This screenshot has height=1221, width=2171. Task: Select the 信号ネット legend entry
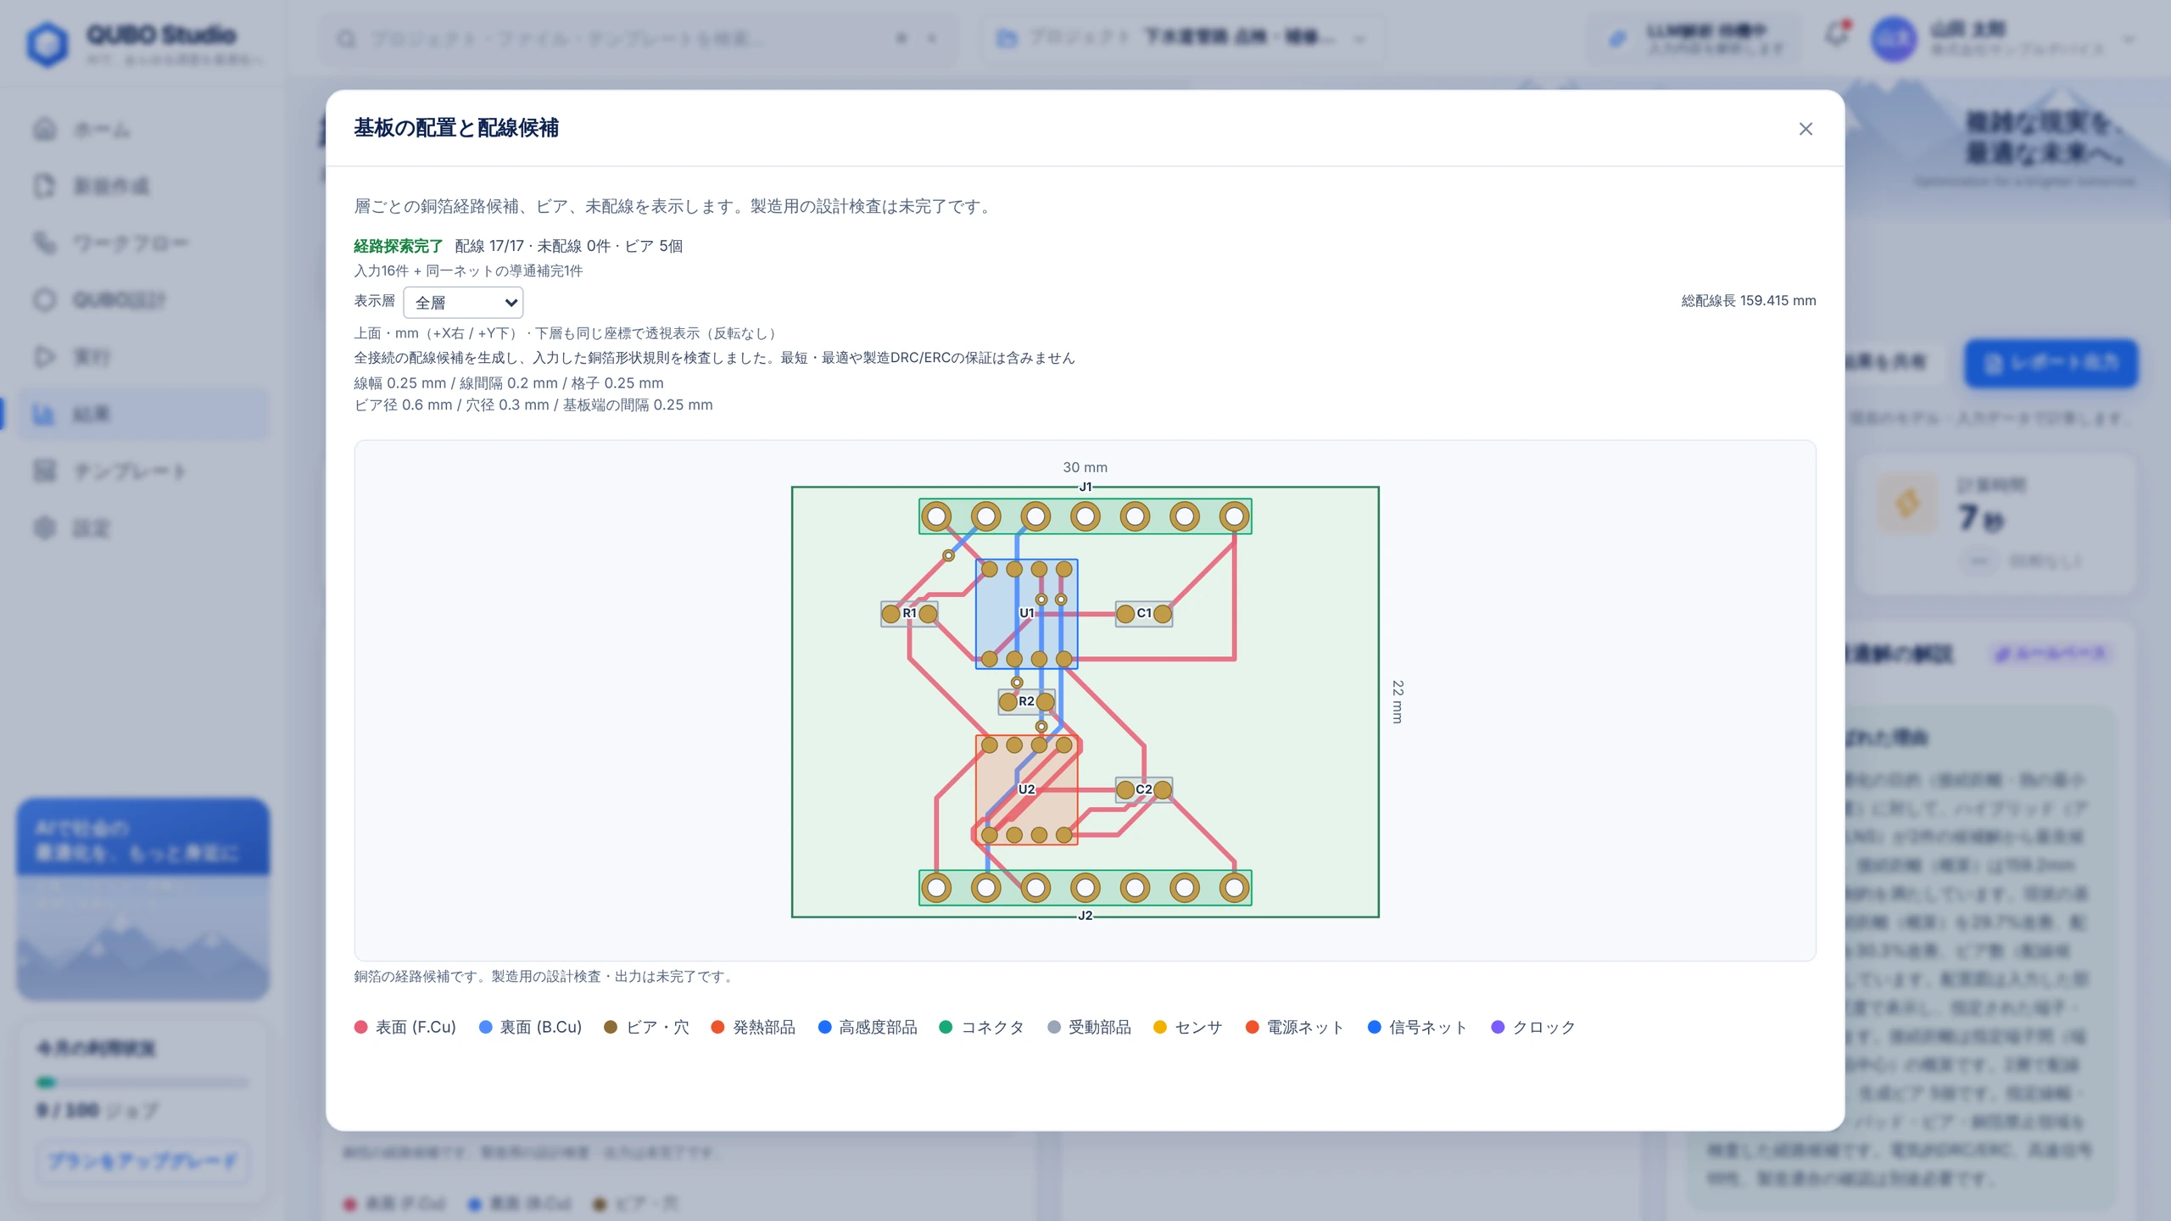[1417, 1027]
